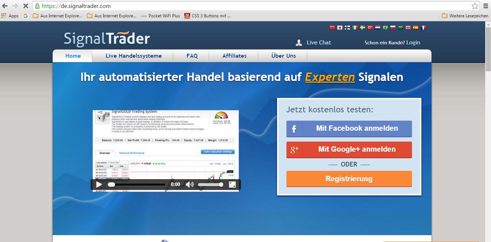
Task: Click the video seek progress bar
Action: [x=137, y=185]
